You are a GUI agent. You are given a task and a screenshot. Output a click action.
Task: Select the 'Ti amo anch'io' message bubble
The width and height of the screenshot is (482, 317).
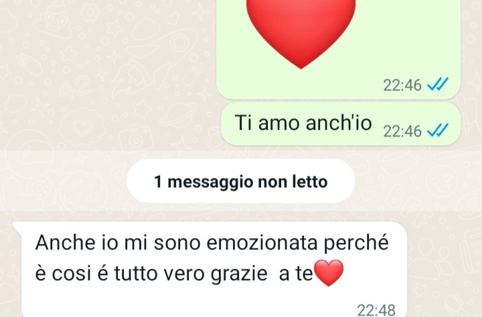[x=341, y=124]
